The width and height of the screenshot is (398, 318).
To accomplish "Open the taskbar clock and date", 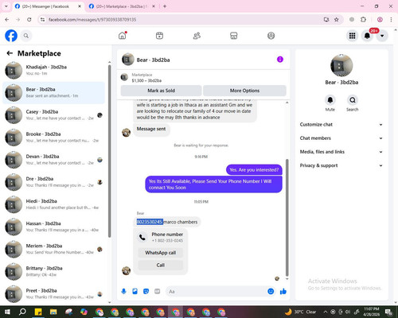I will click(372, 312).
